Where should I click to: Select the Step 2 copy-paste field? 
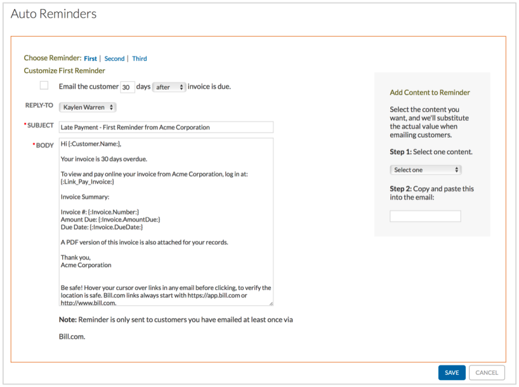(x=425, y=216)
